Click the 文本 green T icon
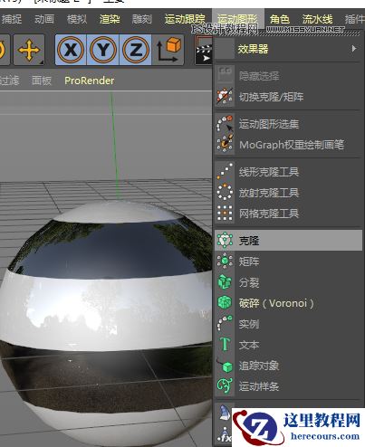365x447 pixels. click(225, 344)
